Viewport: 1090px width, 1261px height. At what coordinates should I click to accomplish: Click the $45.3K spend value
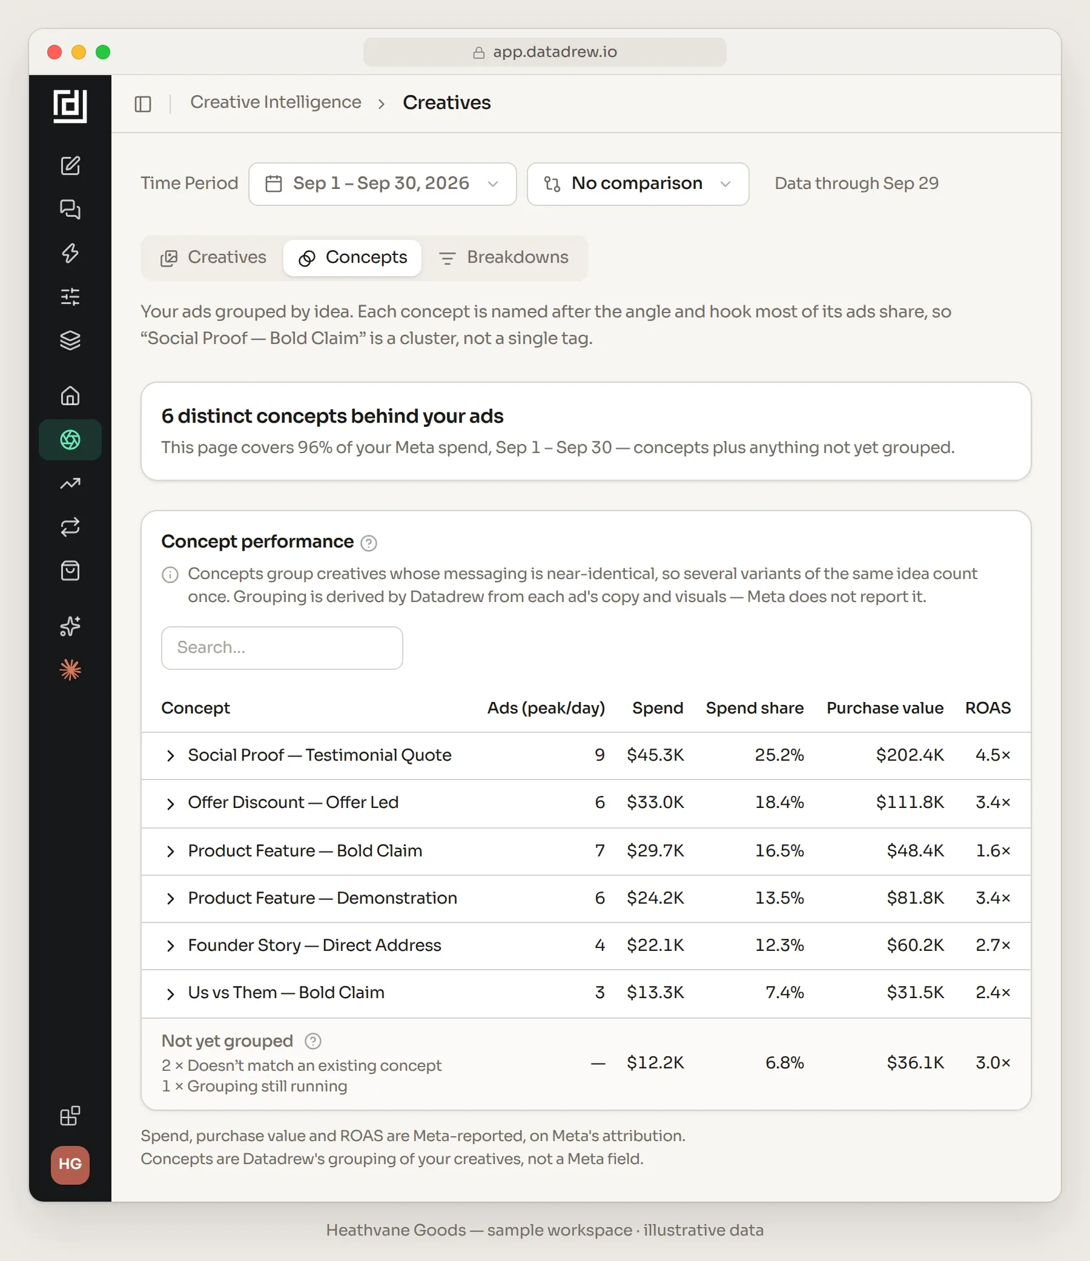tap(655, 755)
